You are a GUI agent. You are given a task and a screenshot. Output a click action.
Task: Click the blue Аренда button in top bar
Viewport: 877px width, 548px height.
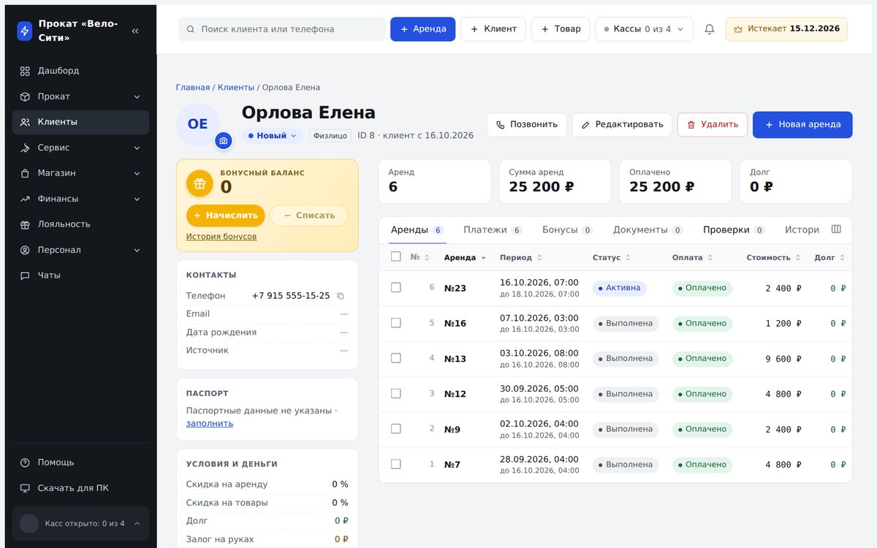point(422,29)
